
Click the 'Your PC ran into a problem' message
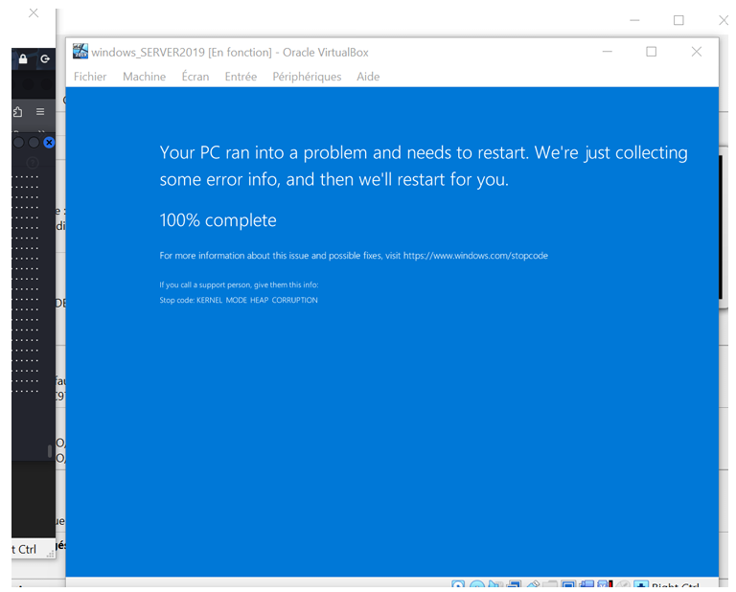(x=424, y=166)
